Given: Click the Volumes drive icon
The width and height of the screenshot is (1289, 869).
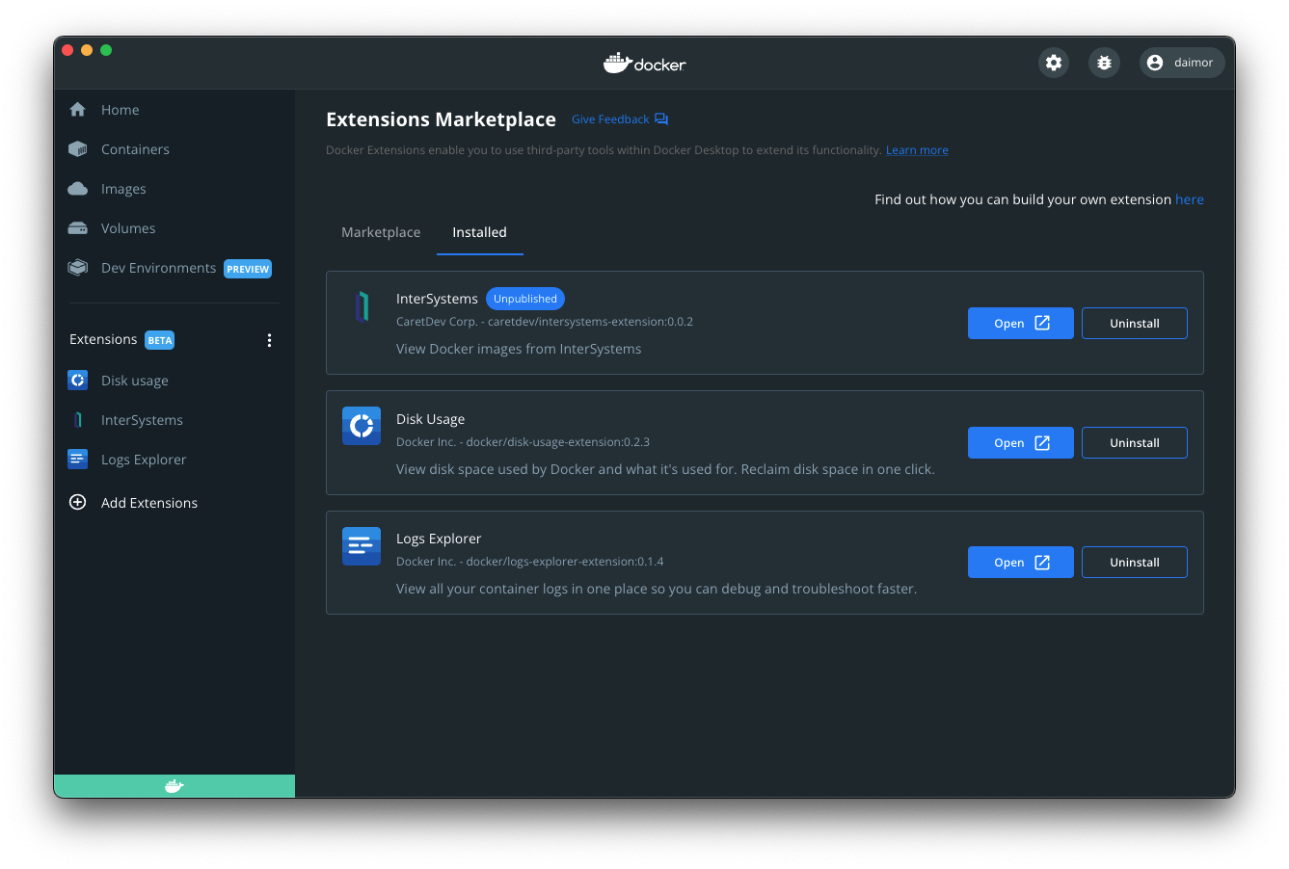Looking at the screenshot, I should [x=78, y=228].
